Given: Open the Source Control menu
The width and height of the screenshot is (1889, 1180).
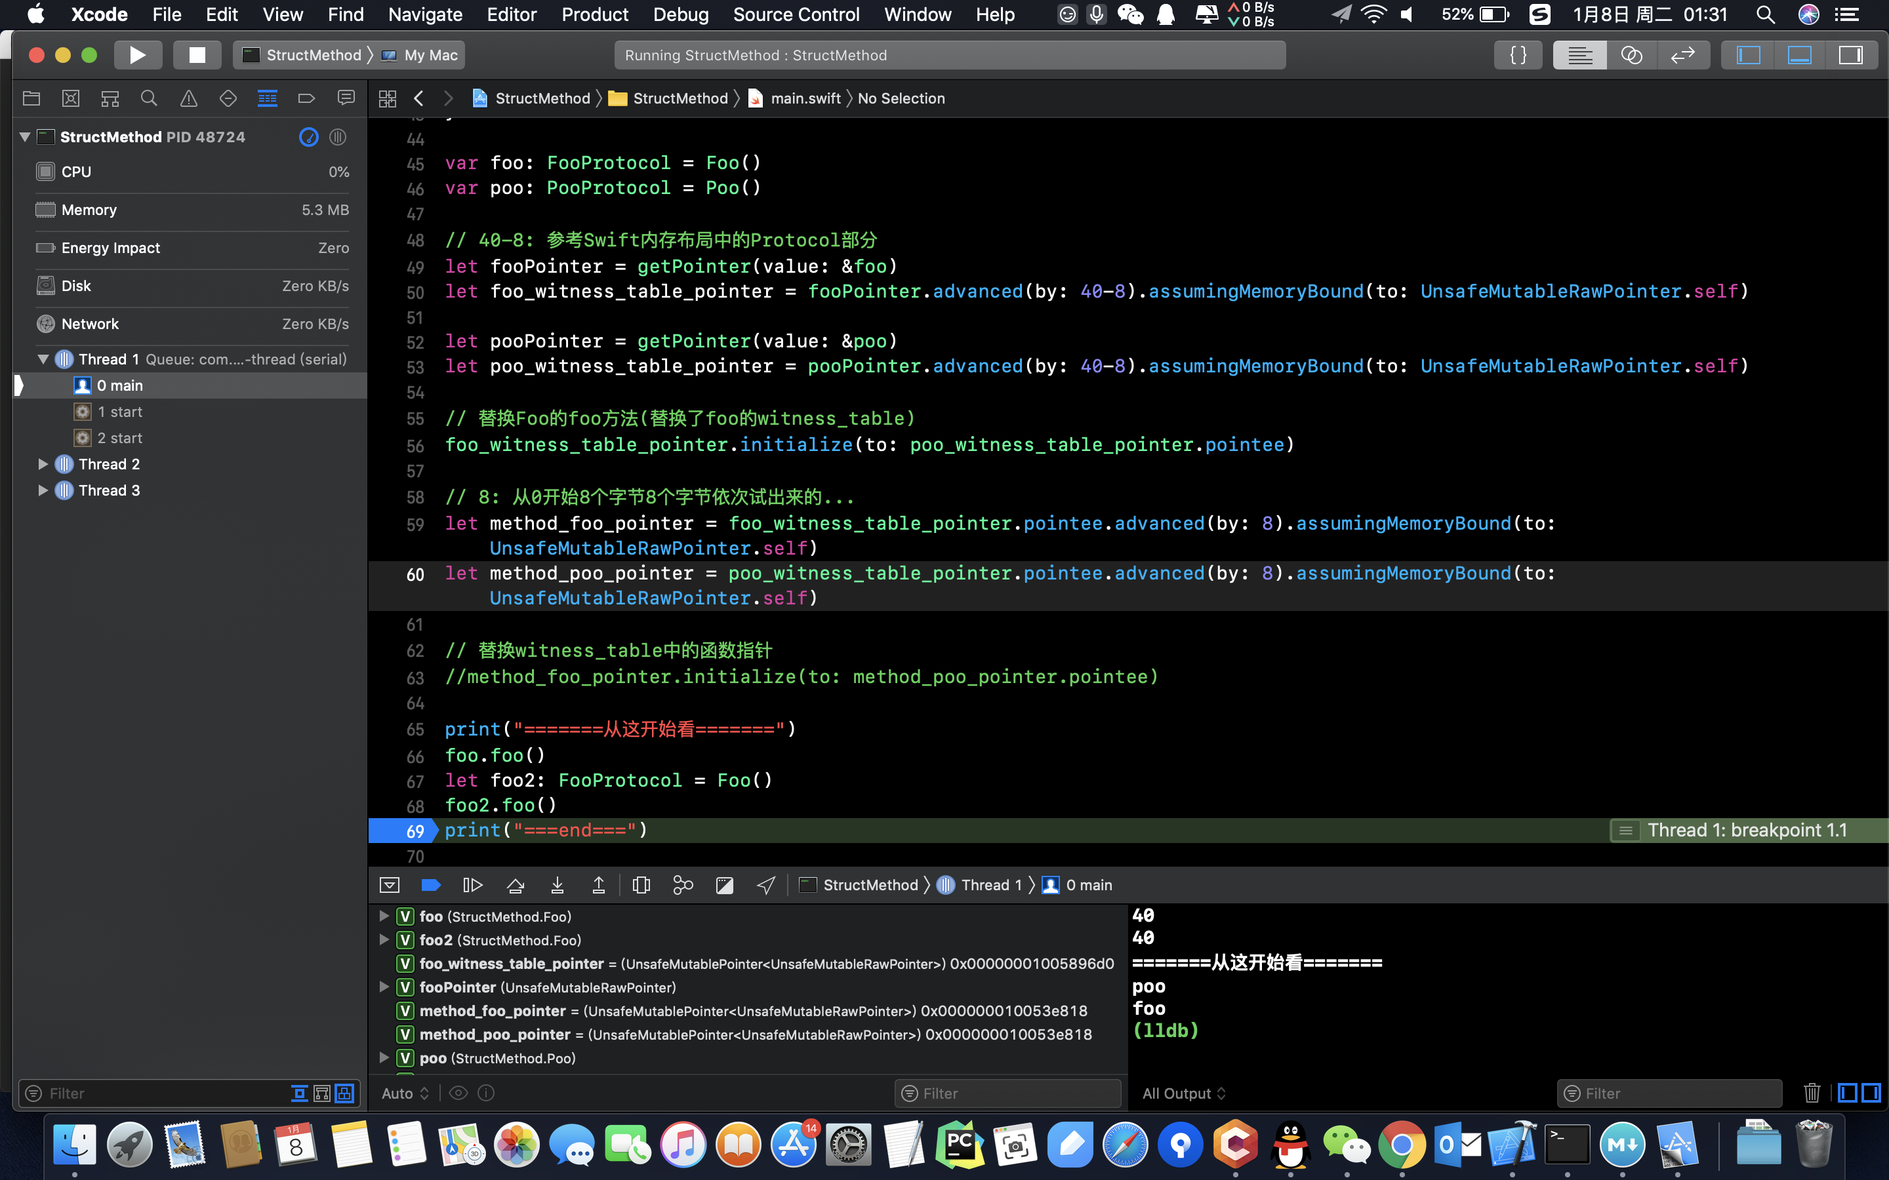Looking at the screenshot, I should tap(796, 14).
